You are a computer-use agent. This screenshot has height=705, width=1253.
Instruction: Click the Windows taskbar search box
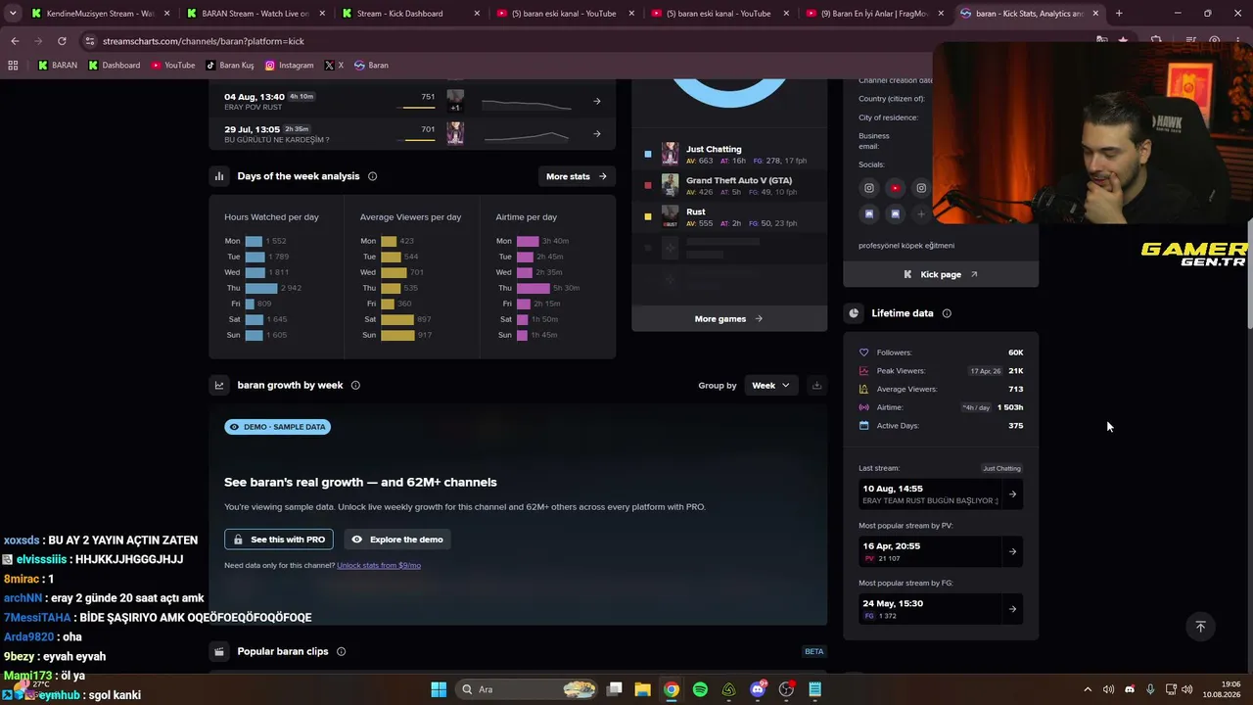click(x=529, y=689)
